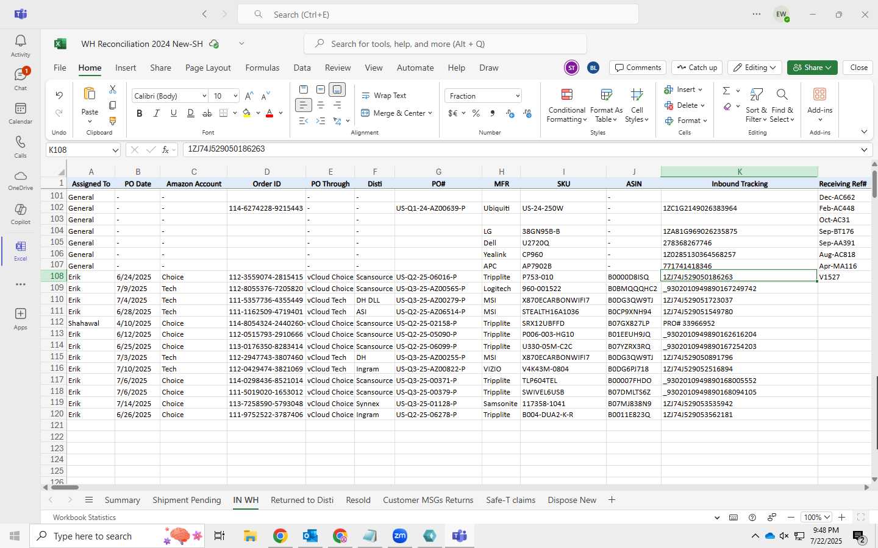Image resolution: width=878 pixels, height=548 pixels.
Task: Add a new sheet with plus button
Action: pyautogui.click(x=612, y=500)
